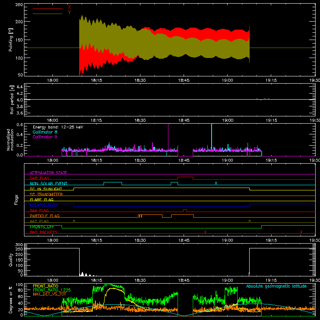Screen dimensions: 320x320
Task: Select the red 'X' legend label
Action: point(69,7)
